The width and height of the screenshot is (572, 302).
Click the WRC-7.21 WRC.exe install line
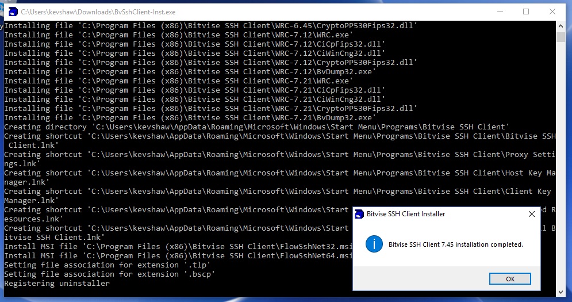click(x=183, y=81)
